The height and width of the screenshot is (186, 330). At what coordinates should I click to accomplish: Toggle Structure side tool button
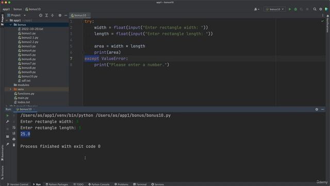[2, 173]
